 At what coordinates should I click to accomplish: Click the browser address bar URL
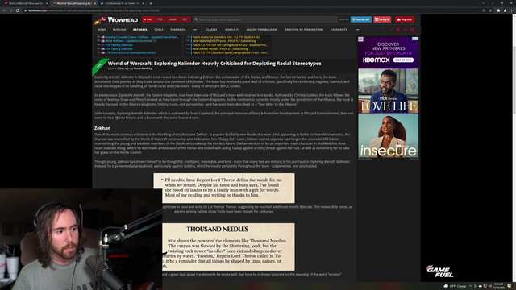(94, 10)
